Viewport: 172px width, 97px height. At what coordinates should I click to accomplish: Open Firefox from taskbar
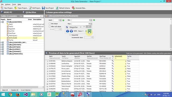pyautogui.click(x=18, y=95)
